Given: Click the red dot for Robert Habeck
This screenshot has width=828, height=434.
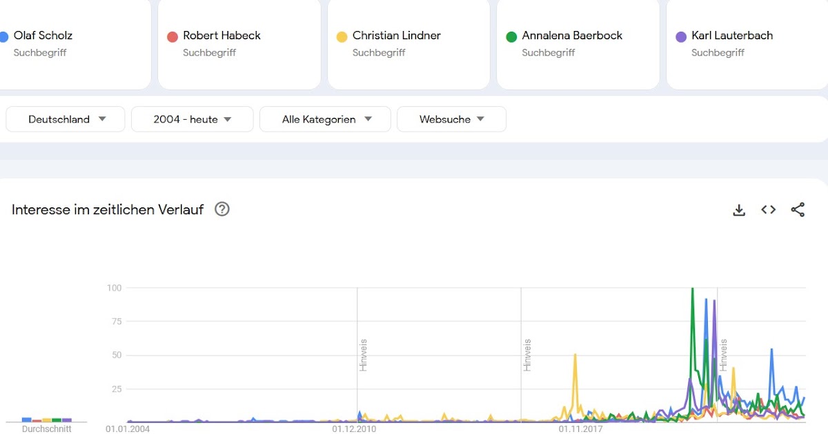Looking at the screenshot, I should pyautogui.click(x=172, y=37).
